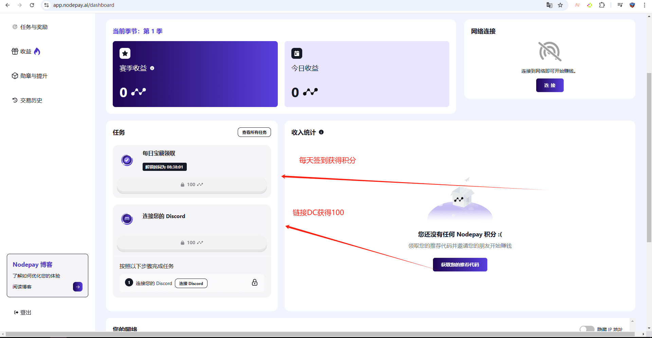Viewport: 652px width, 338px height.
Task: Click the padlock icon in Discord step row
Action: pyautogui.click(x=255, y=283)
